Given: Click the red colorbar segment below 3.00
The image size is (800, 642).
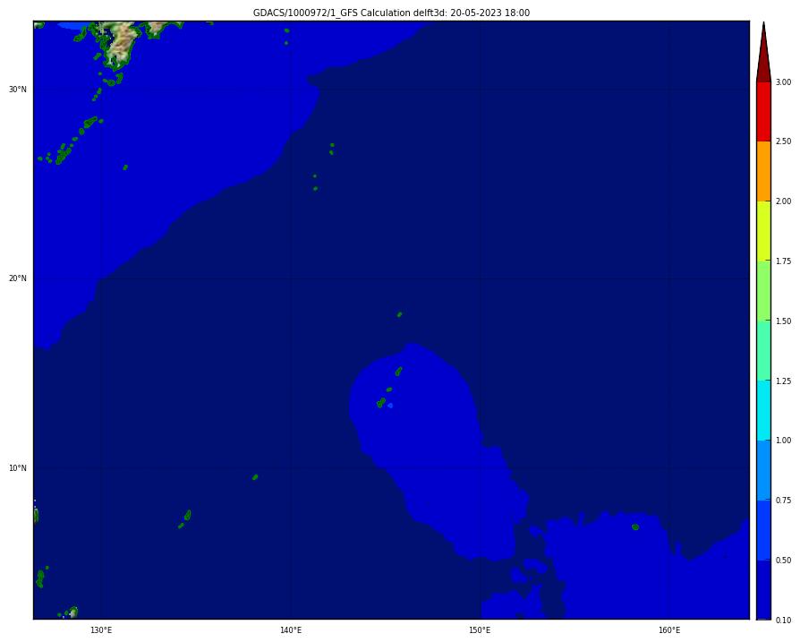Looking at the screenshot, I should tap(763, 111).
